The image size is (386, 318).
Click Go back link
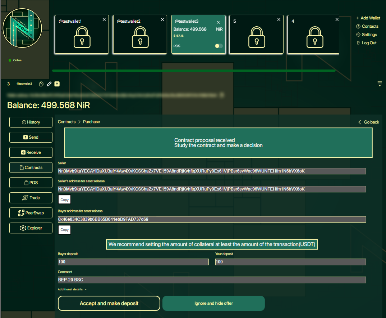369,122
